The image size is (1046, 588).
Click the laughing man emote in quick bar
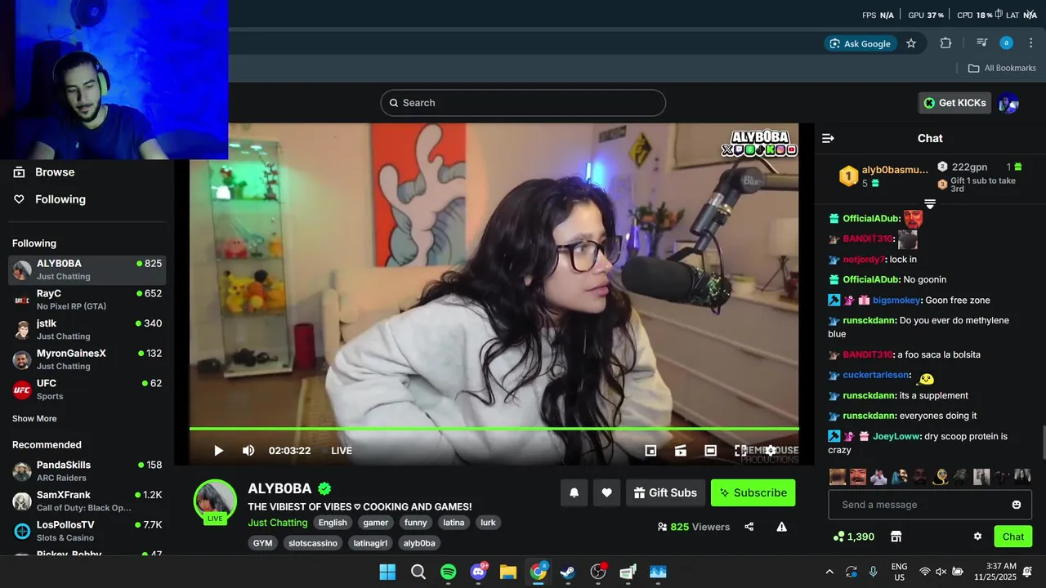(x=858, y=477)
